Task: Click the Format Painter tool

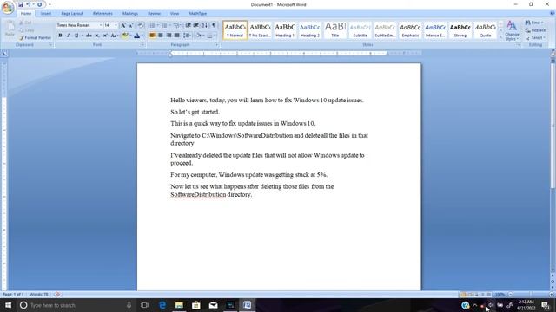Action: pyautogui.click(x=35, y=37)
